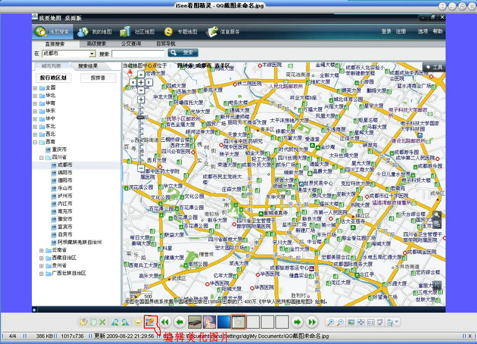Rotate image left in the bottom toolbar

[115, 322]
